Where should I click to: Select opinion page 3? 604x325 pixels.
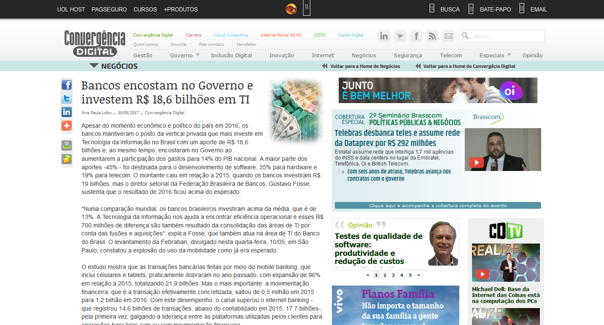point(393,275)
